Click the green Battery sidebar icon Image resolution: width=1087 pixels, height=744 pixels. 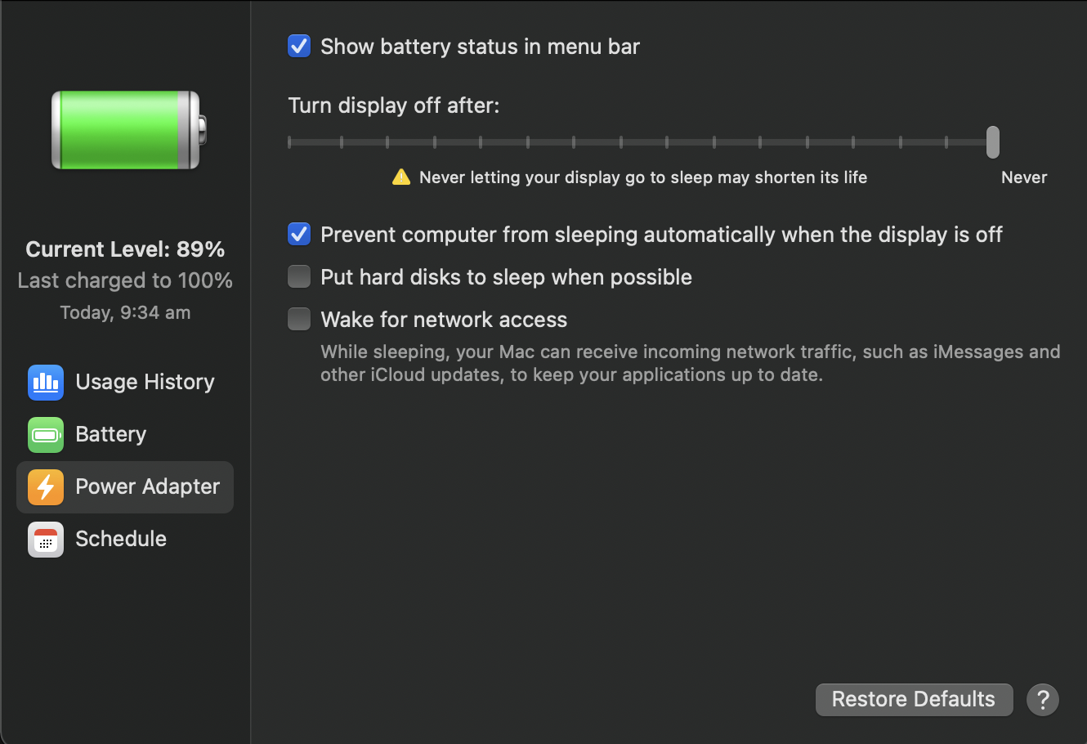[46, 435]
